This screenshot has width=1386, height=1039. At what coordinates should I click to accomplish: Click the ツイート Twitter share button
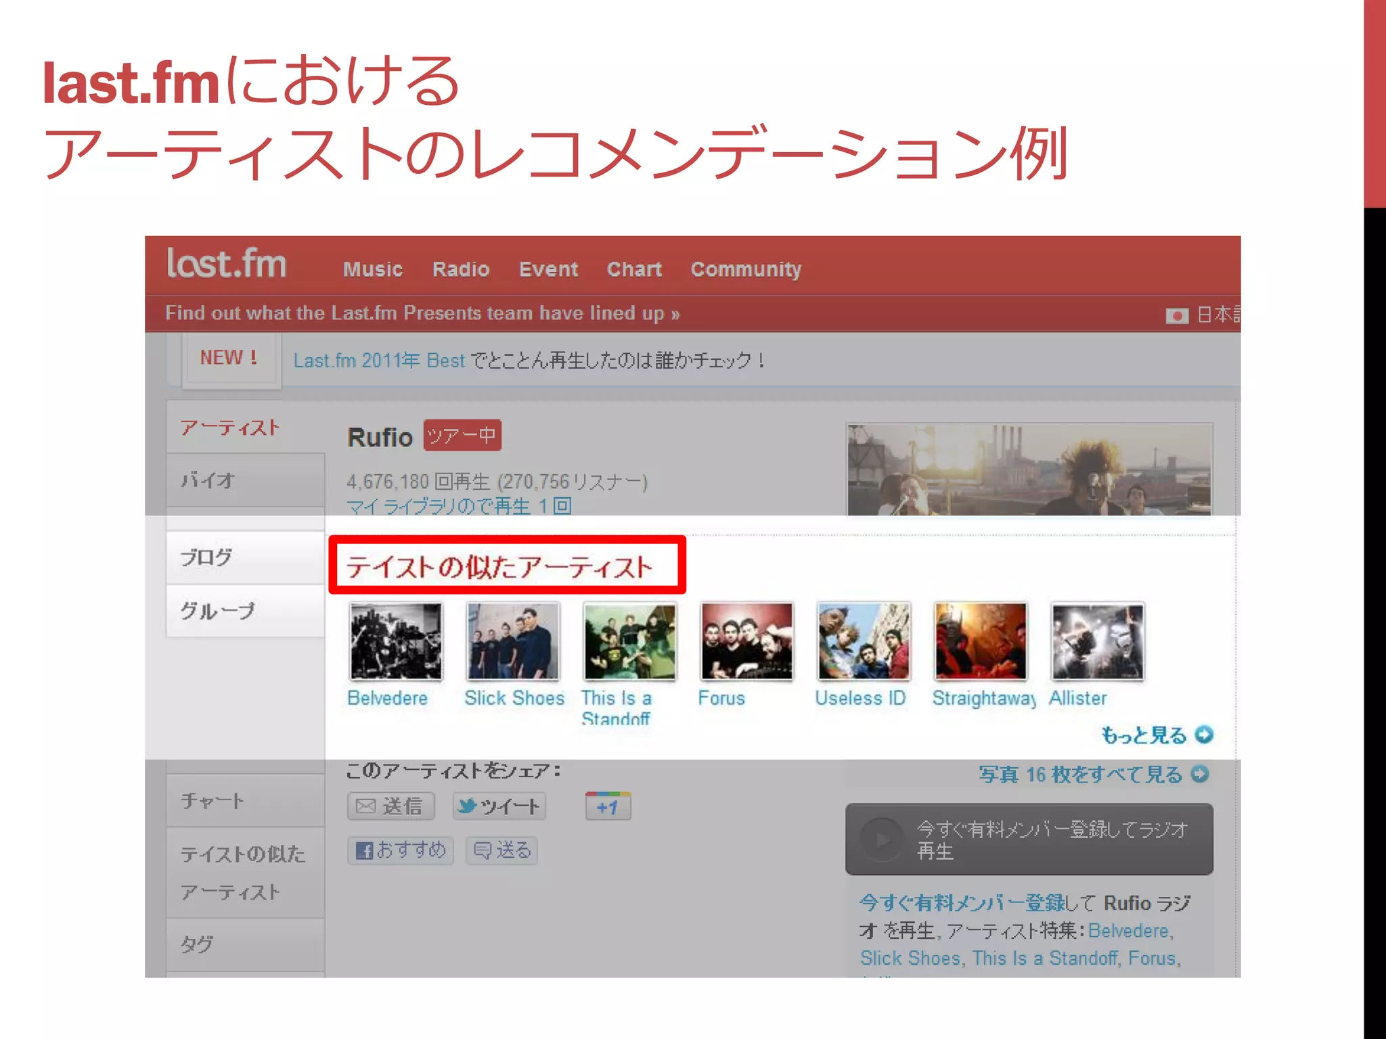coord(499,806)
